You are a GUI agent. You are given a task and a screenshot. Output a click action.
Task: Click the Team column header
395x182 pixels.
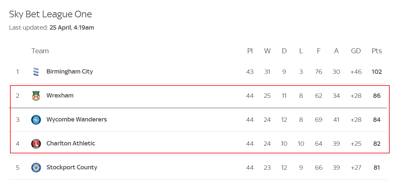point(40,51)
